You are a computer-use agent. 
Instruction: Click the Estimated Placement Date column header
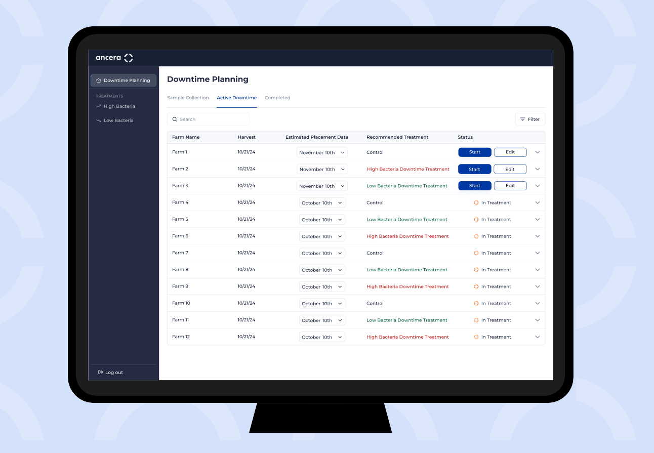tap(317, 137)
